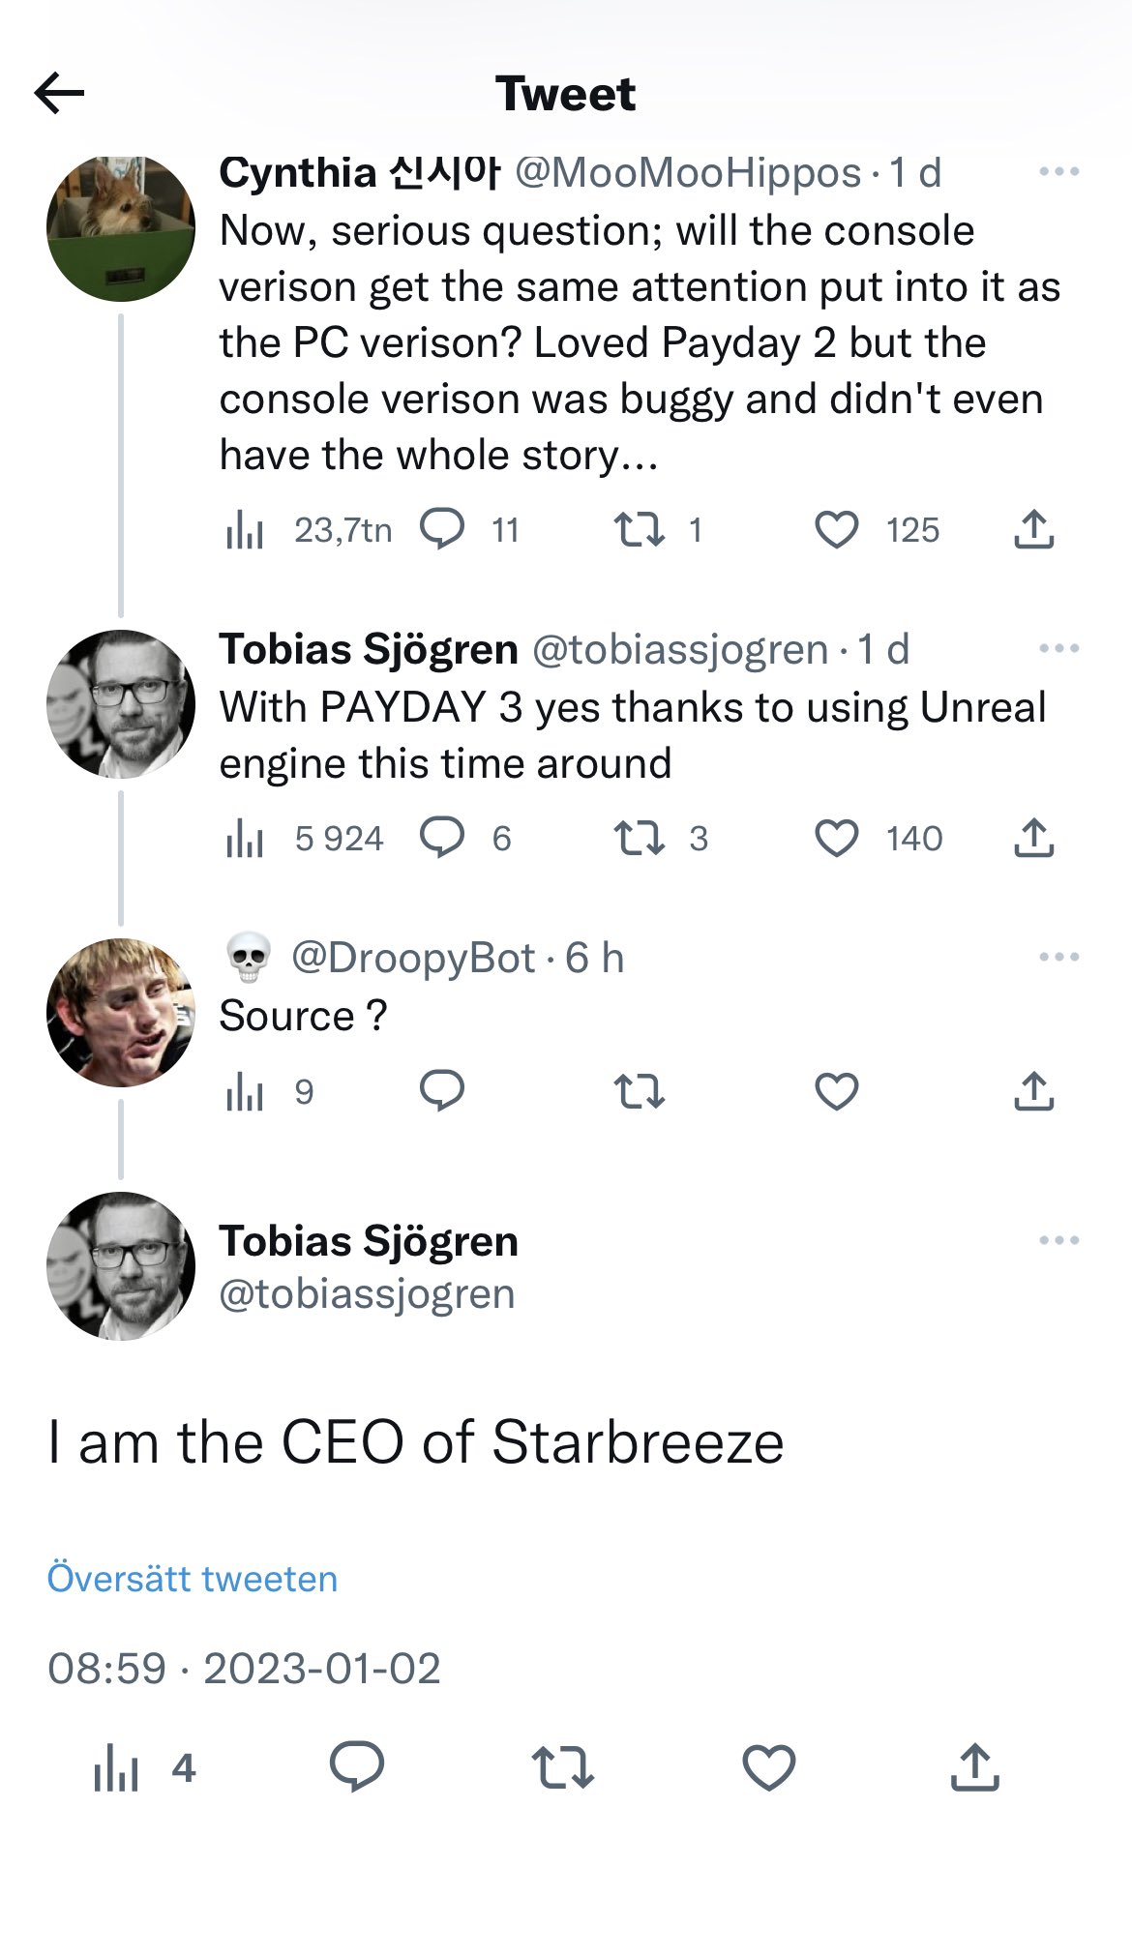Viewport: 1132px width, 1956px height.
Task: Open the more menu on the PAYDAY 3 reply
Action: point(1058,649)
